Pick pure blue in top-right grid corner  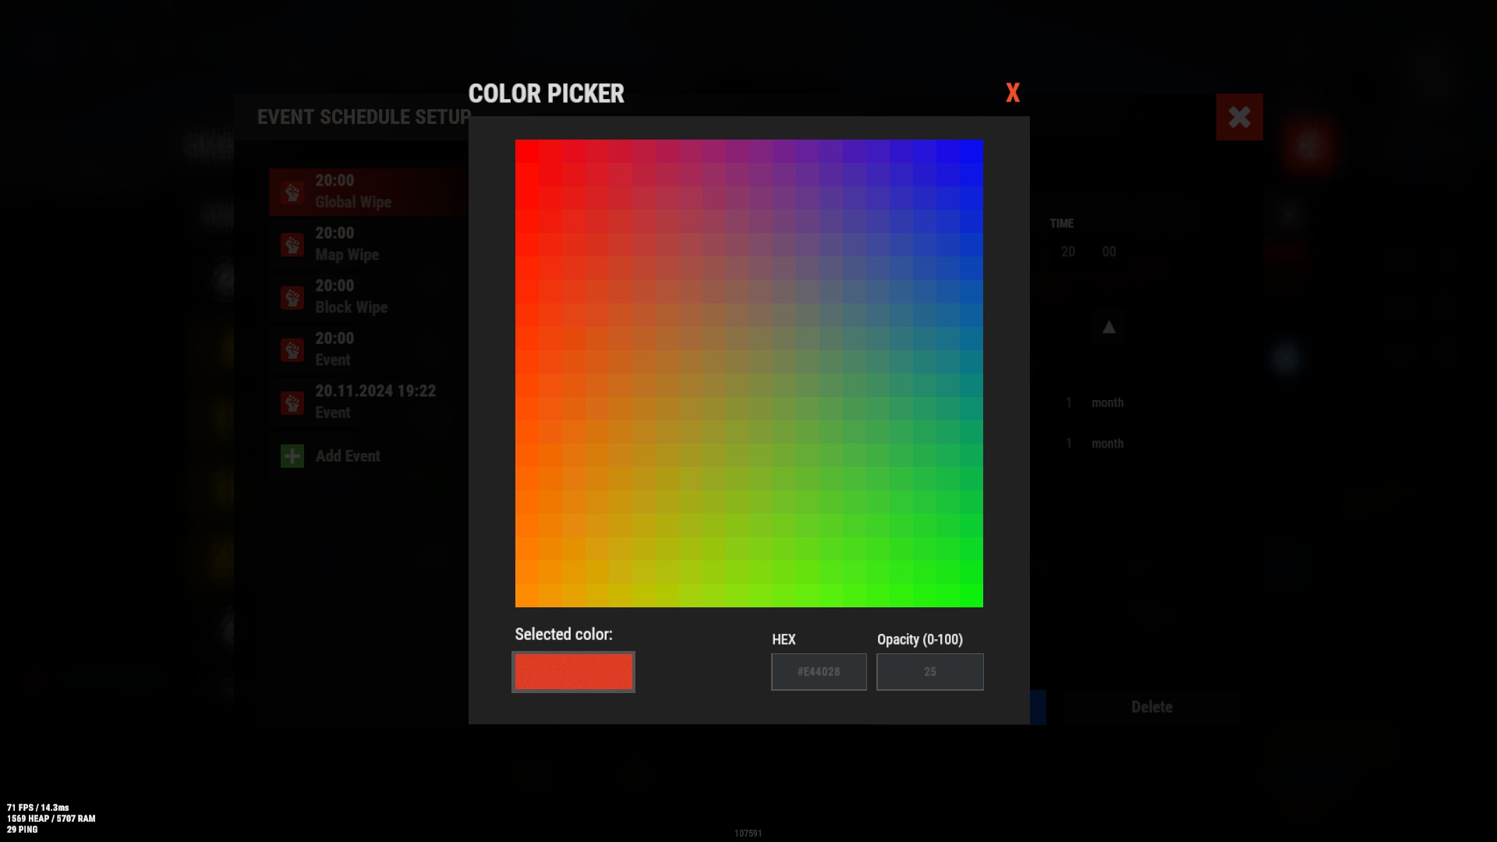[971, 151]
